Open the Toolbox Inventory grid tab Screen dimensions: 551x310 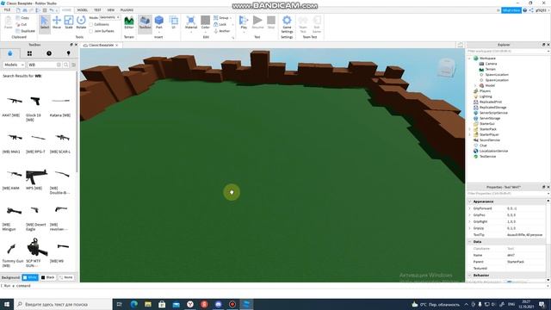pyautogui.click(x=29, y=53)
